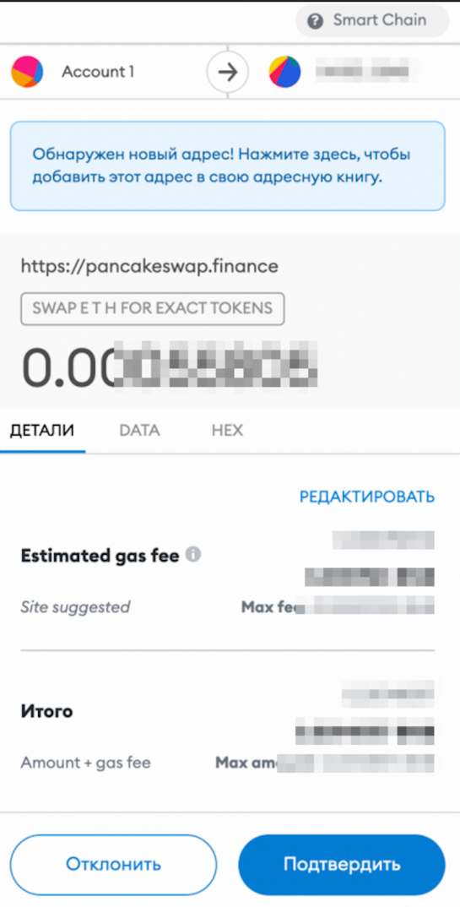Click the РЕДАКТИРОВАТЬ link to edit gas

[367, 497]
